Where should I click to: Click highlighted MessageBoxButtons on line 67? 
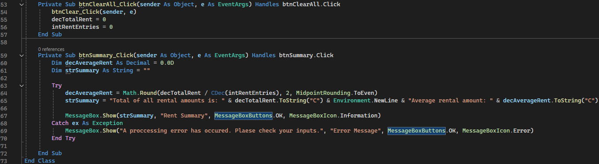(x=243, y=116)
